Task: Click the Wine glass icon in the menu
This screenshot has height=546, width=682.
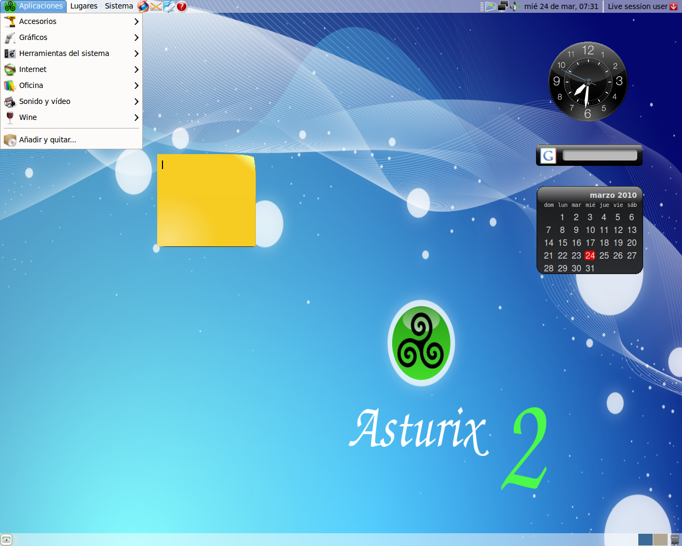Action: pyautogui.click(x=10, y=117)
